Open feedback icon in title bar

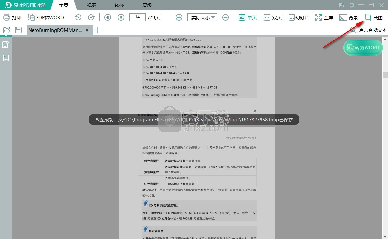pyautogui.click(x=342, y=5)
